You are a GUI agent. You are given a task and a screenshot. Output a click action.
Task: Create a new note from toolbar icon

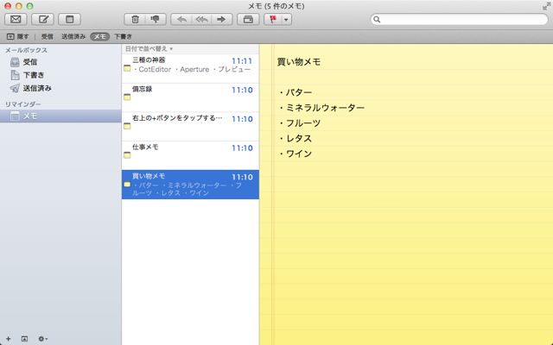click(x=69, y=19)
